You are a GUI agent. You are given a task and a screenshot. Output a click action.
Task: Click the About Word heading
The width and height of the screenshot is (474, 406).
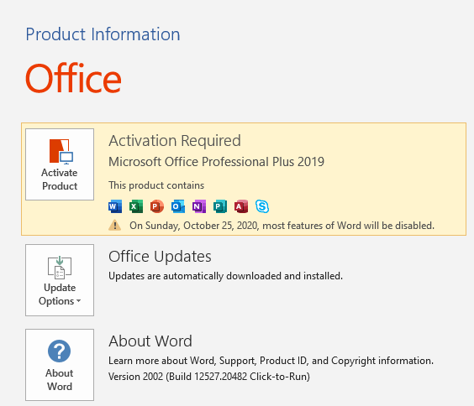point(150,341)
